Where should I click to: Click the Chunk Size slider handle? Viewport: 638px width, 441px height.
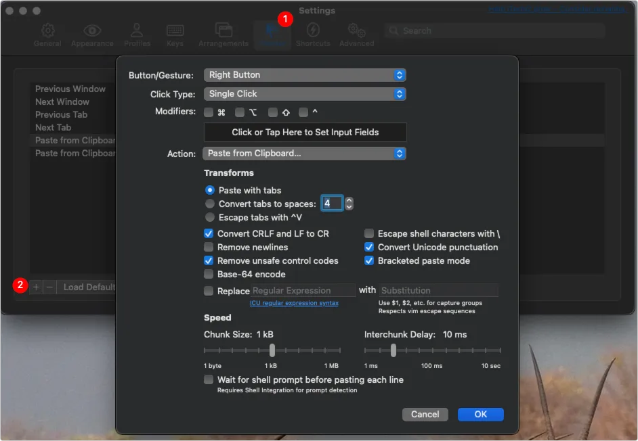point(272,350)
